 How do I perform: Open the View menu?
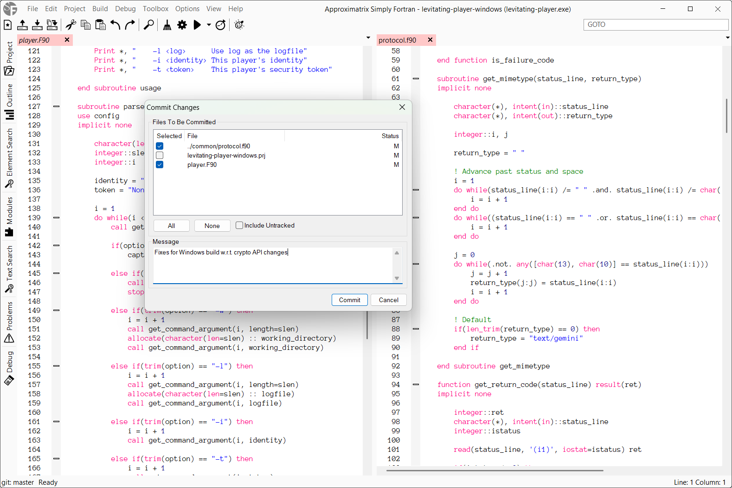tap(214, 9)
